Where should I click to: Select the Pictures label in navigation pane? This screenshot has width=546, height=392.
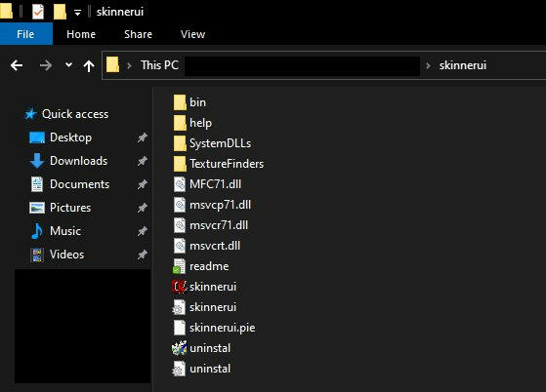(x=70, y=208)
